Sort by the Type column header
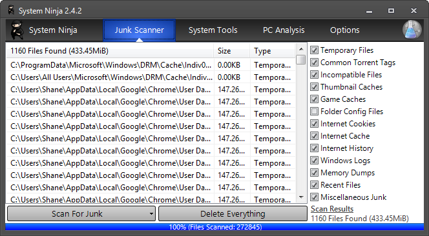Screen dimensions: 429x236 [273, 51]
